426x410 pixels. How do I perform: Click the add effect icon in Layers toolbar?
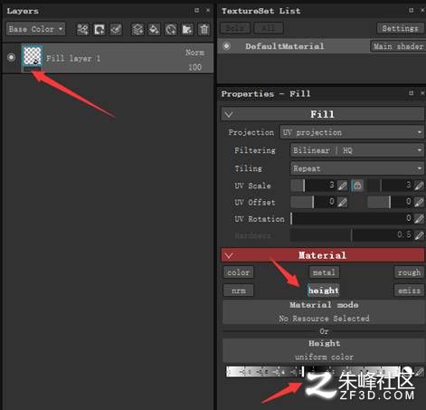pos(82,30)
